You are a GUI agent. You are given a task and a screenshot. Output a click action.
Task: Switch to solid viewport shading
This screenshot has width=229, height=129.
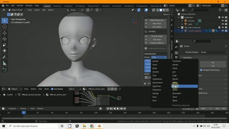pyautogui.click(x=161, y=10)
